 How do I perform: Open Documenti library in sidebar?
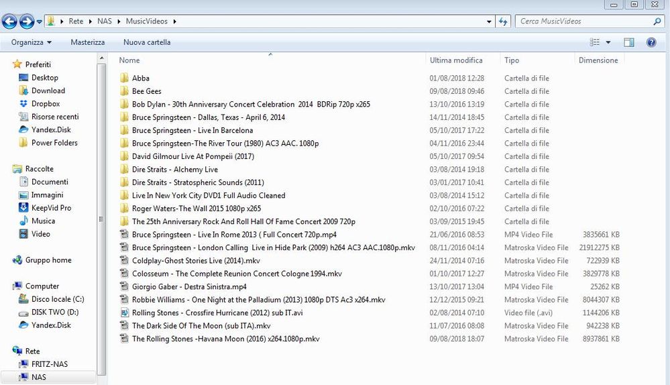pyautogui.click(x=50, y=182)
